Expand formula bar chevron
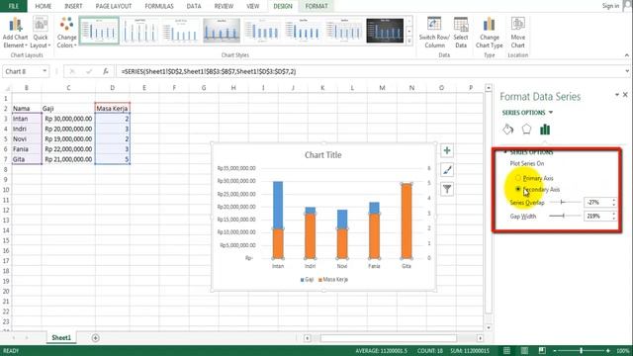The image size is (633, 356). pyautogui.click(x=627, y=71)
